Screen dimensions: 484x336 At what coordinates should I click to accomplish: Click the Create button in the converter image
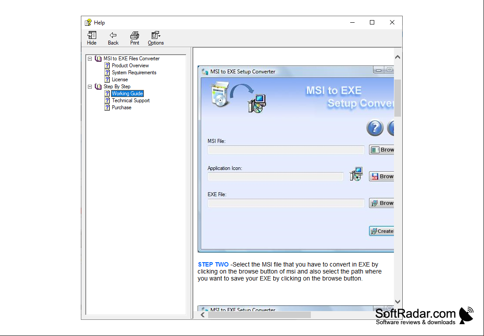pyautogui.click(x=382, y=231)
